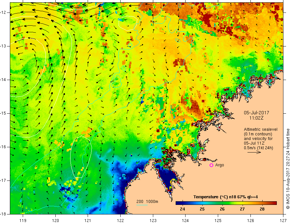Screen dimensions: 290x224
Task: Click the Temperature (°C) colorbar title
Action: (225, 197)
